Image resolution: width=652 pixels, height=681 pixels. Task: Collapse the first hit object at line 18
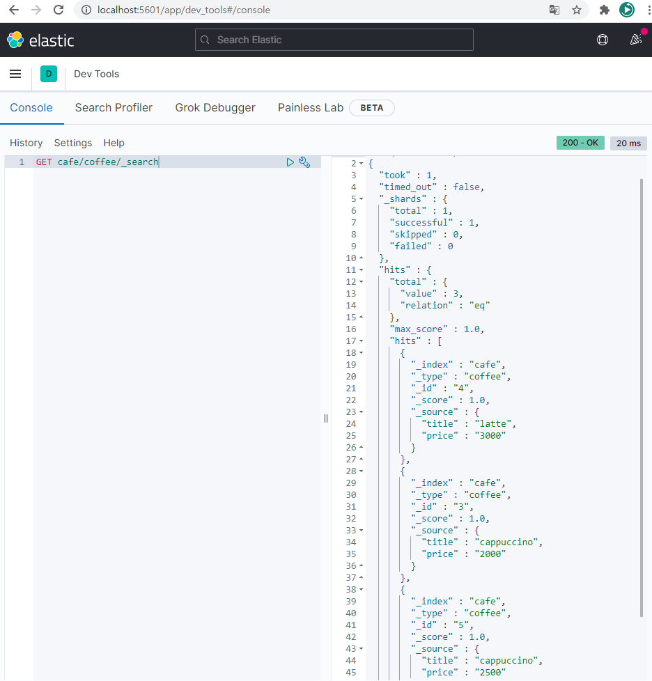pyautogui.click(x=361, y=353)
